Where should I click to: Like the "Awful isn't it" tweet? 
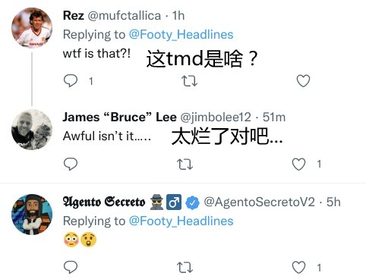[298, 164]
